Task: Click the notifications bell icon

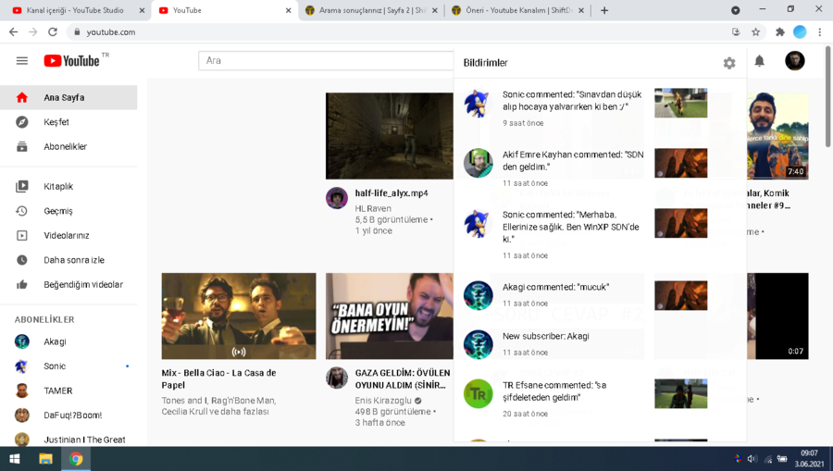Action: point(759,61)
